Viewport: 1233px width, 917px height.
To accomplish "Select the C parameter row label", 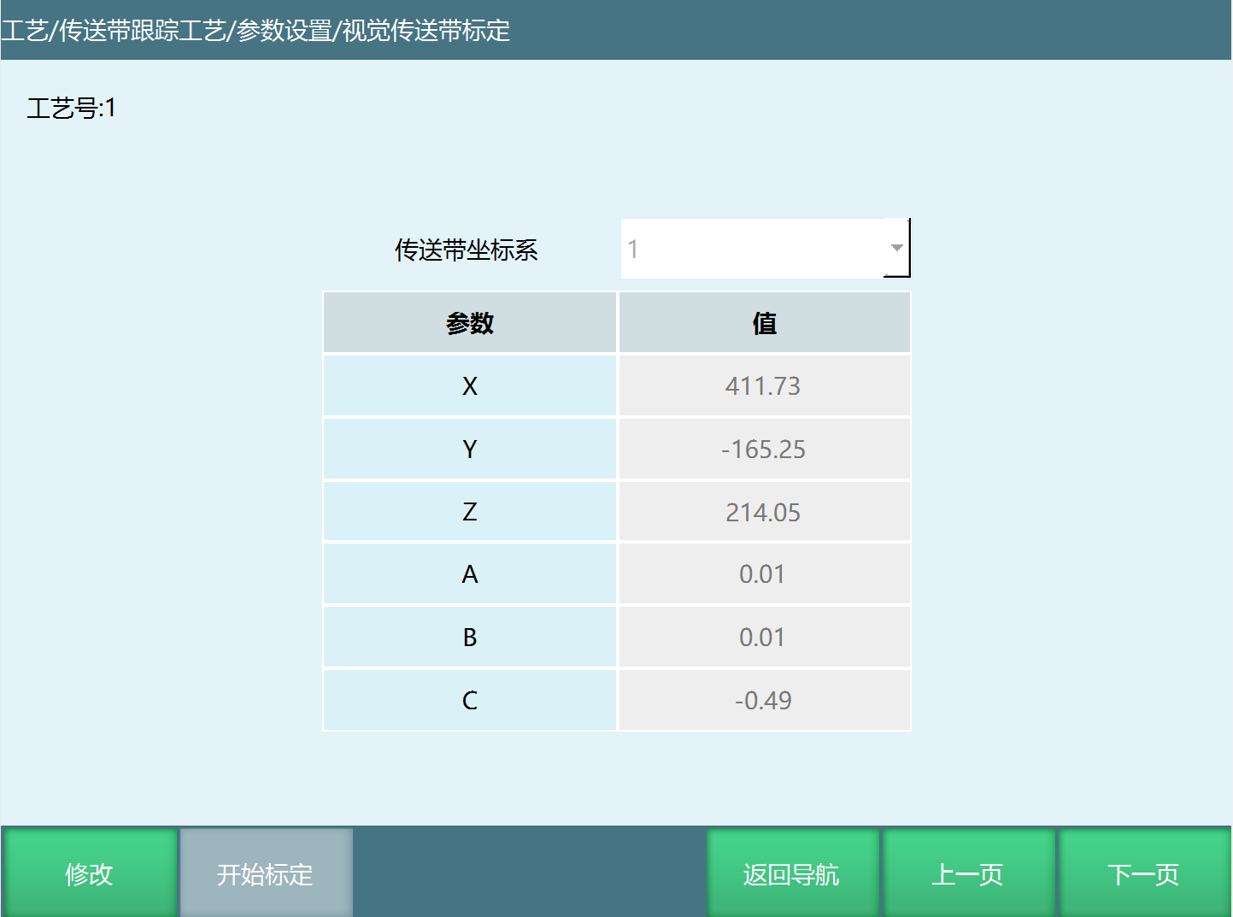I will pos(469,699).
